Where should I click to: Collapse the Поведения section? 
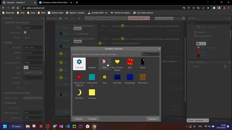pos(3,103)
